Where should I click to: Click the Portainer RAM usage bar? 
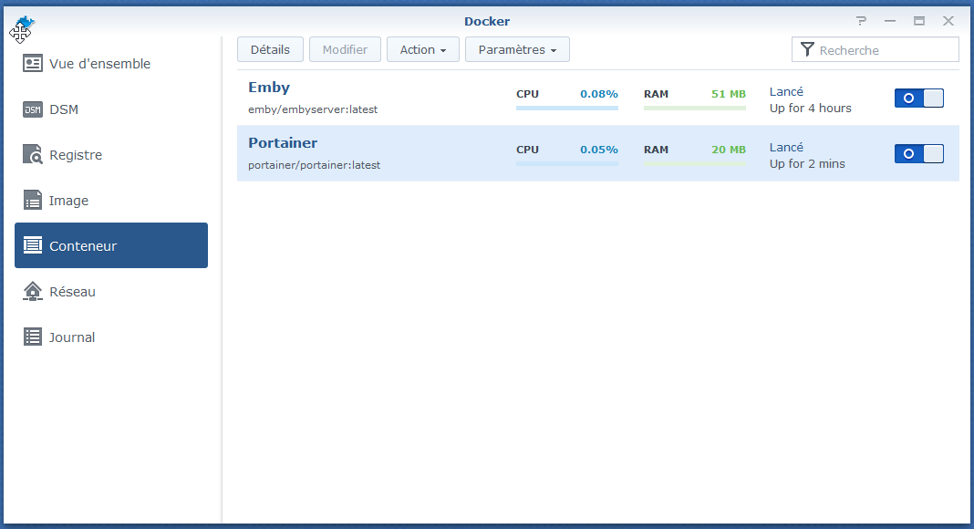[x=694, y=164]
